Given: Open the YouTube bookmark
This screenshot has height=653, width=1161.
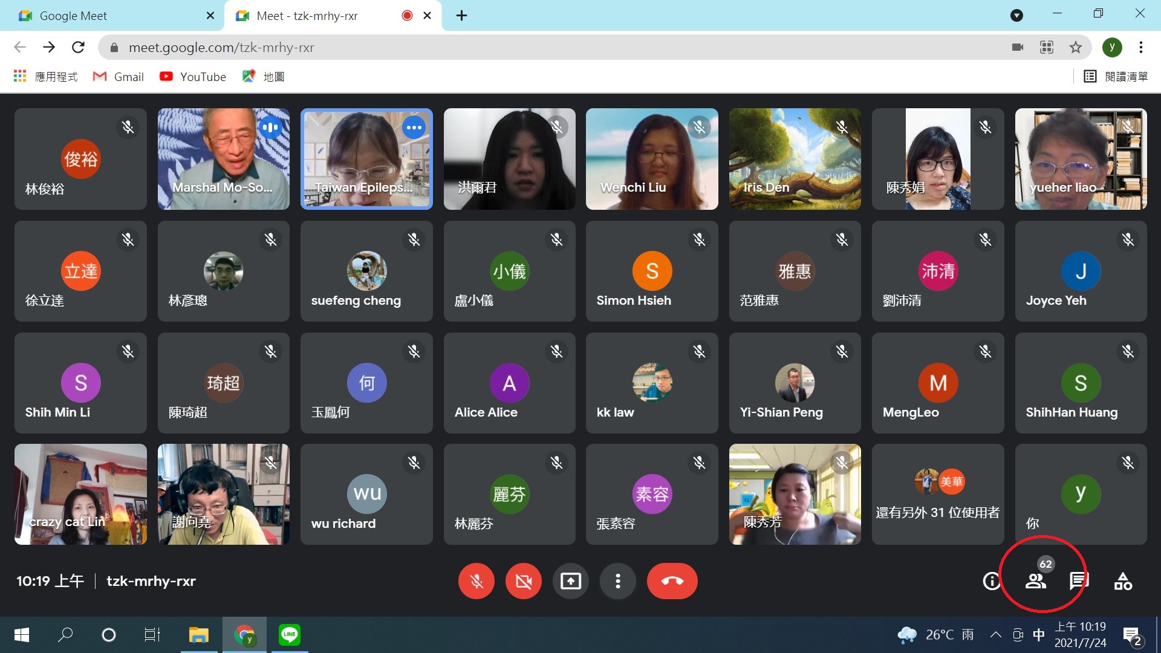Looking at the screenshot, I should coord(192,77).
